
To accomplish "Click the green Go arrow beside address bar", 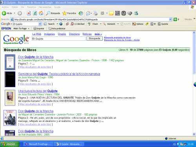I will (175, 20).
